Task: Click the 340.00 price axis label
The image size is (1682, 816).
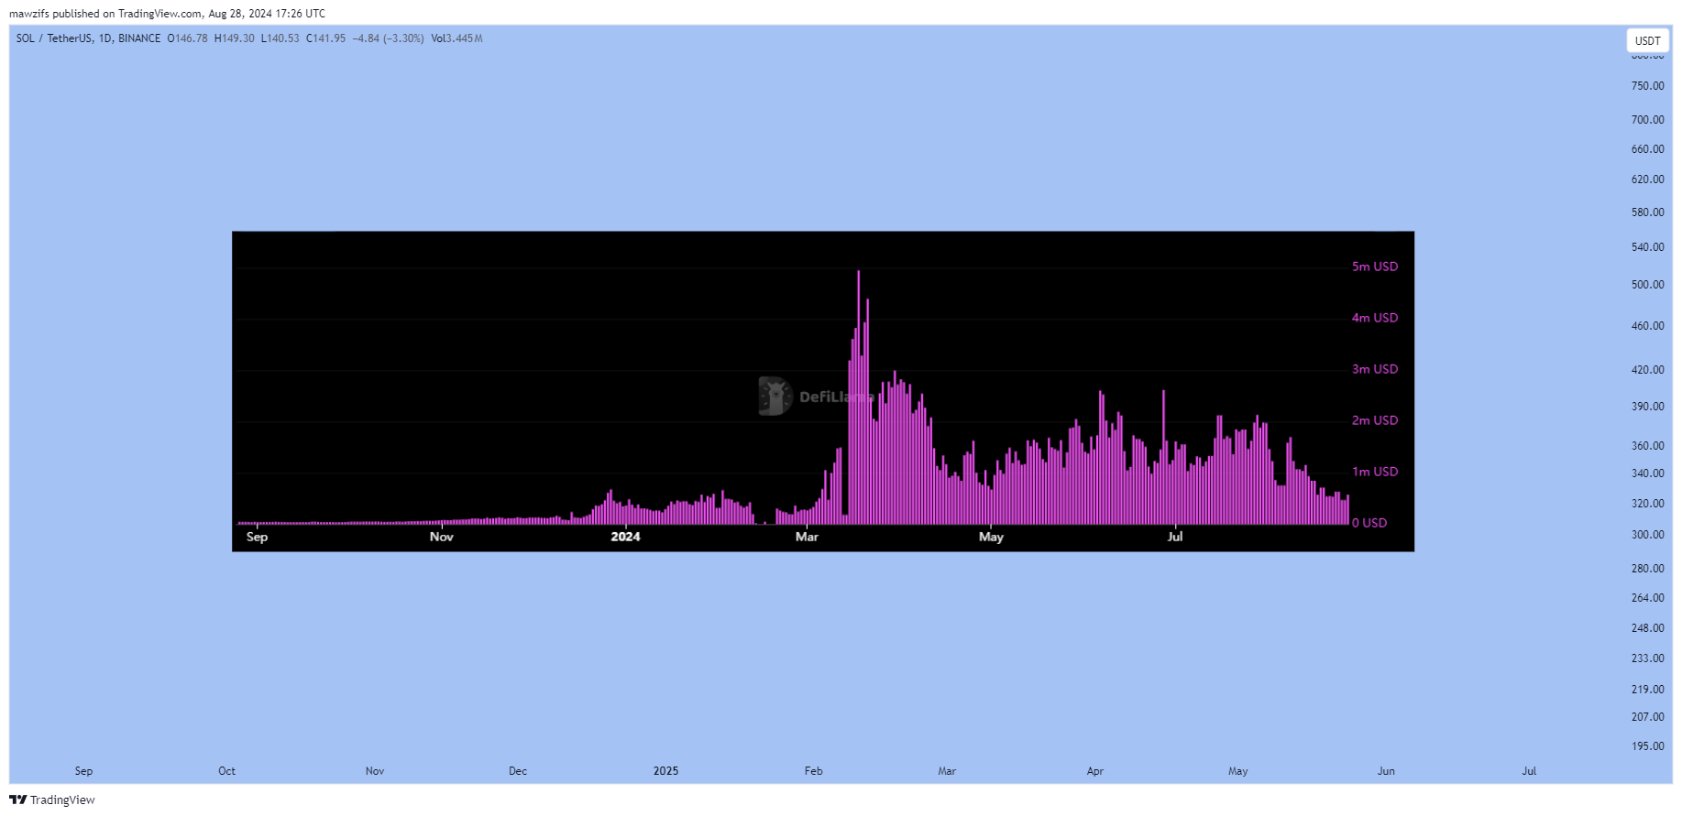Action: tap(1647, 473)
